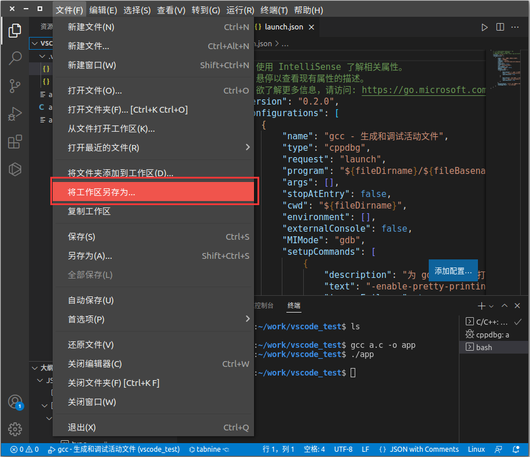
Task: Click the tabnine status bar item
Action: pos(209,449)
